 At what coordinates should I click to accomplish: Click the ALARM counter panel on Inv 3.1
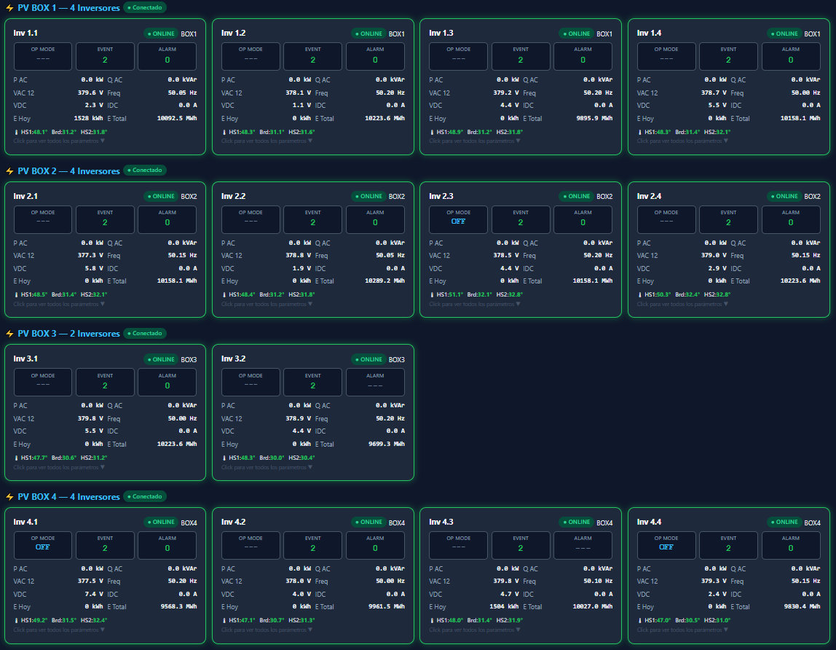pos(167,382)
